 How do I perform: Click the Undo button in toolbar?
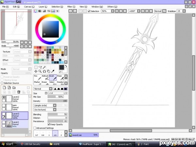click(x=71, y=11)
